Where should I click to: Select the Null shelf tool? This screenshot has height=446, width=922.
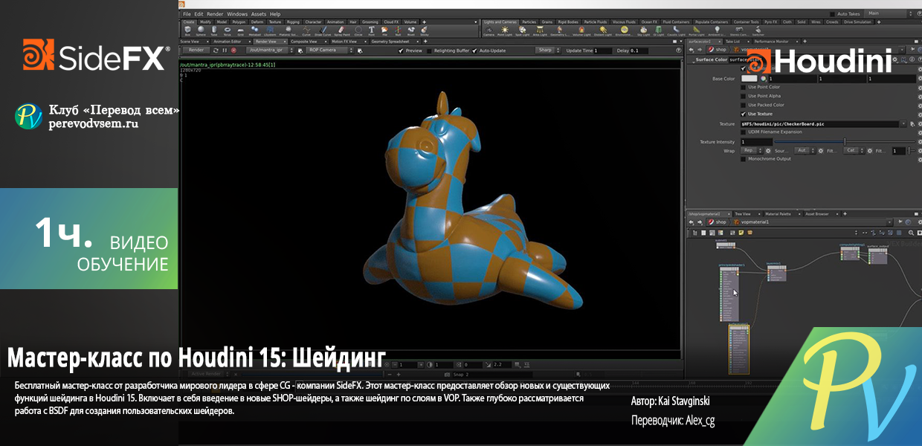pos(398,30)
